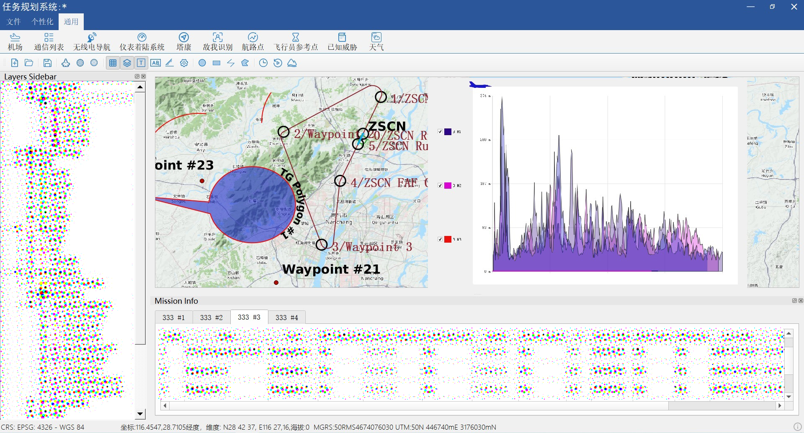
Task: Click the 已知威胁 known threats button
Action: (x=342, y=41)
